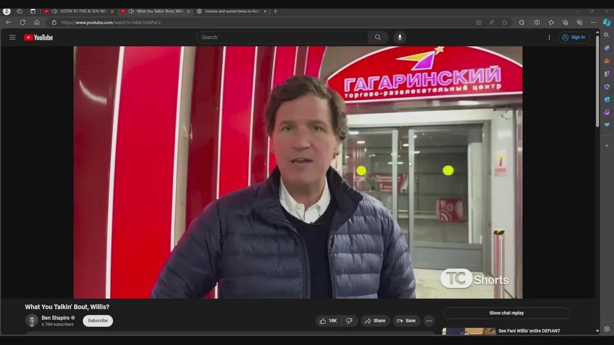Start voice search with microphone icon
The image size is (614, 345).
400,37
